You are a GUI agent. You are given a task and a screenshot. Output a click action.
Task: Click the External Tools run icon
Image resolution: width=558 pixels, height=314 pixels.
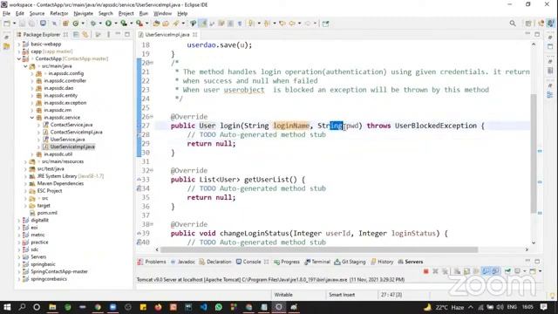(x=139, y=24)
